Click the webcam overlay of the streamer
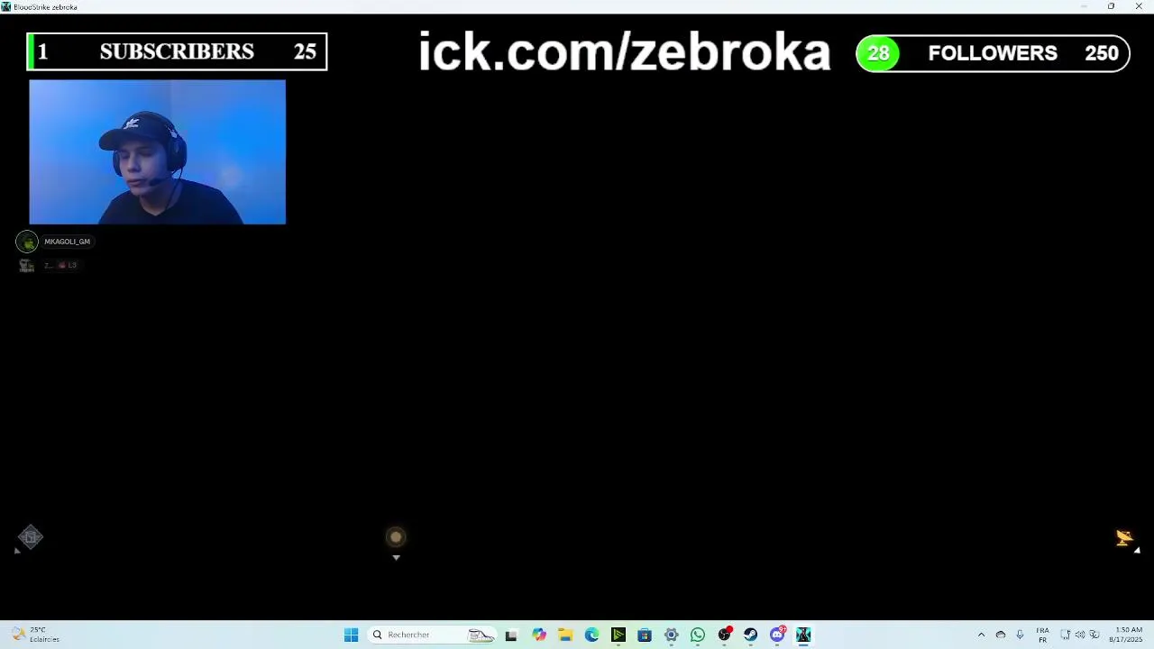The image size is (1154, 649). pyautogui.click(x=157, y=151)
